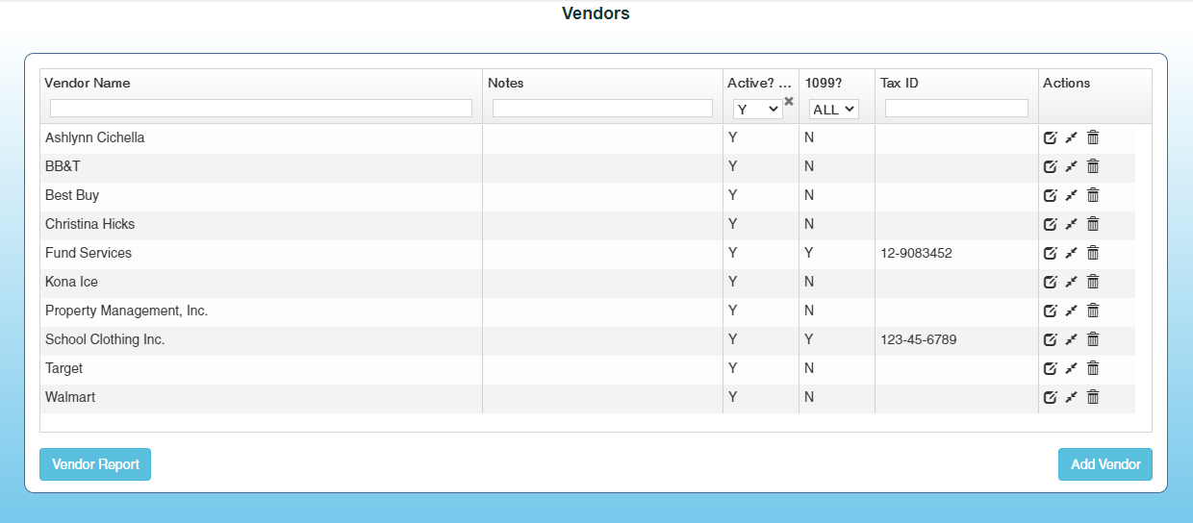Click merge arrows icon for Best Buy

pyautogui.click(x=1071, y=195)
